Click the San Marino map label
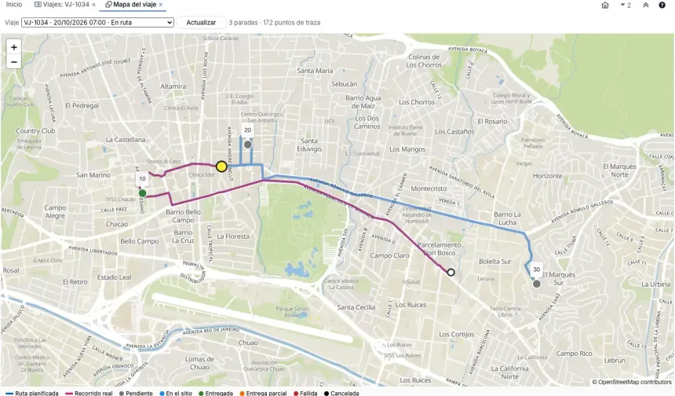675x396 pixels. (93, 175)
